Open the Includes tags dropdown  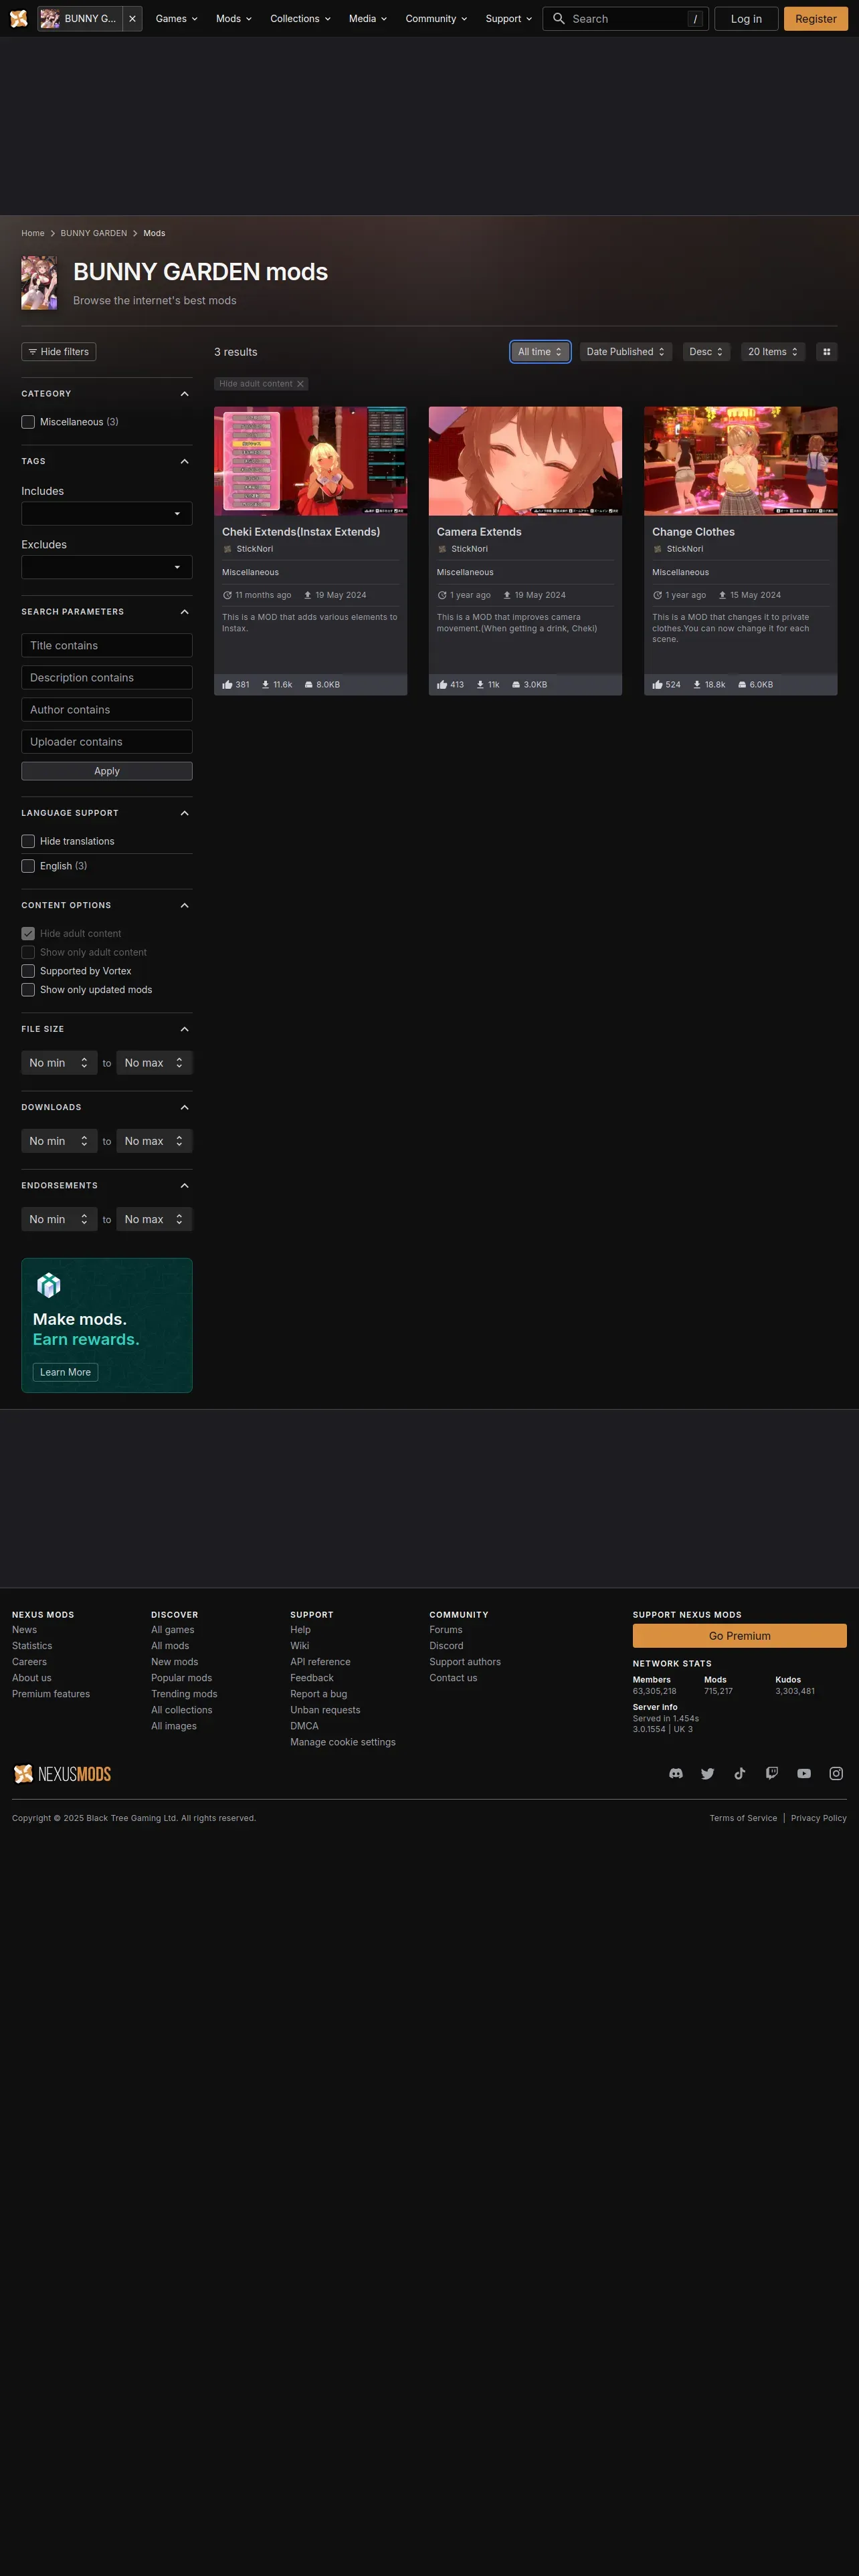coord(107,513)
